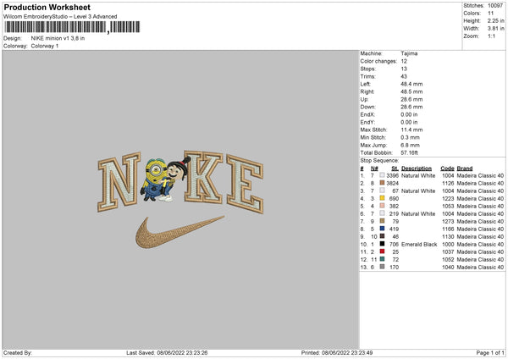The height and width of the screenshot is (359, 508).
Task: Click the Min Stitch value 0.3 mm
Action: pyautogui.click(x=410, y=137)
